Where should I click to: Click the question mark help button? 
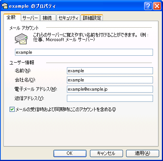point(148,6)
